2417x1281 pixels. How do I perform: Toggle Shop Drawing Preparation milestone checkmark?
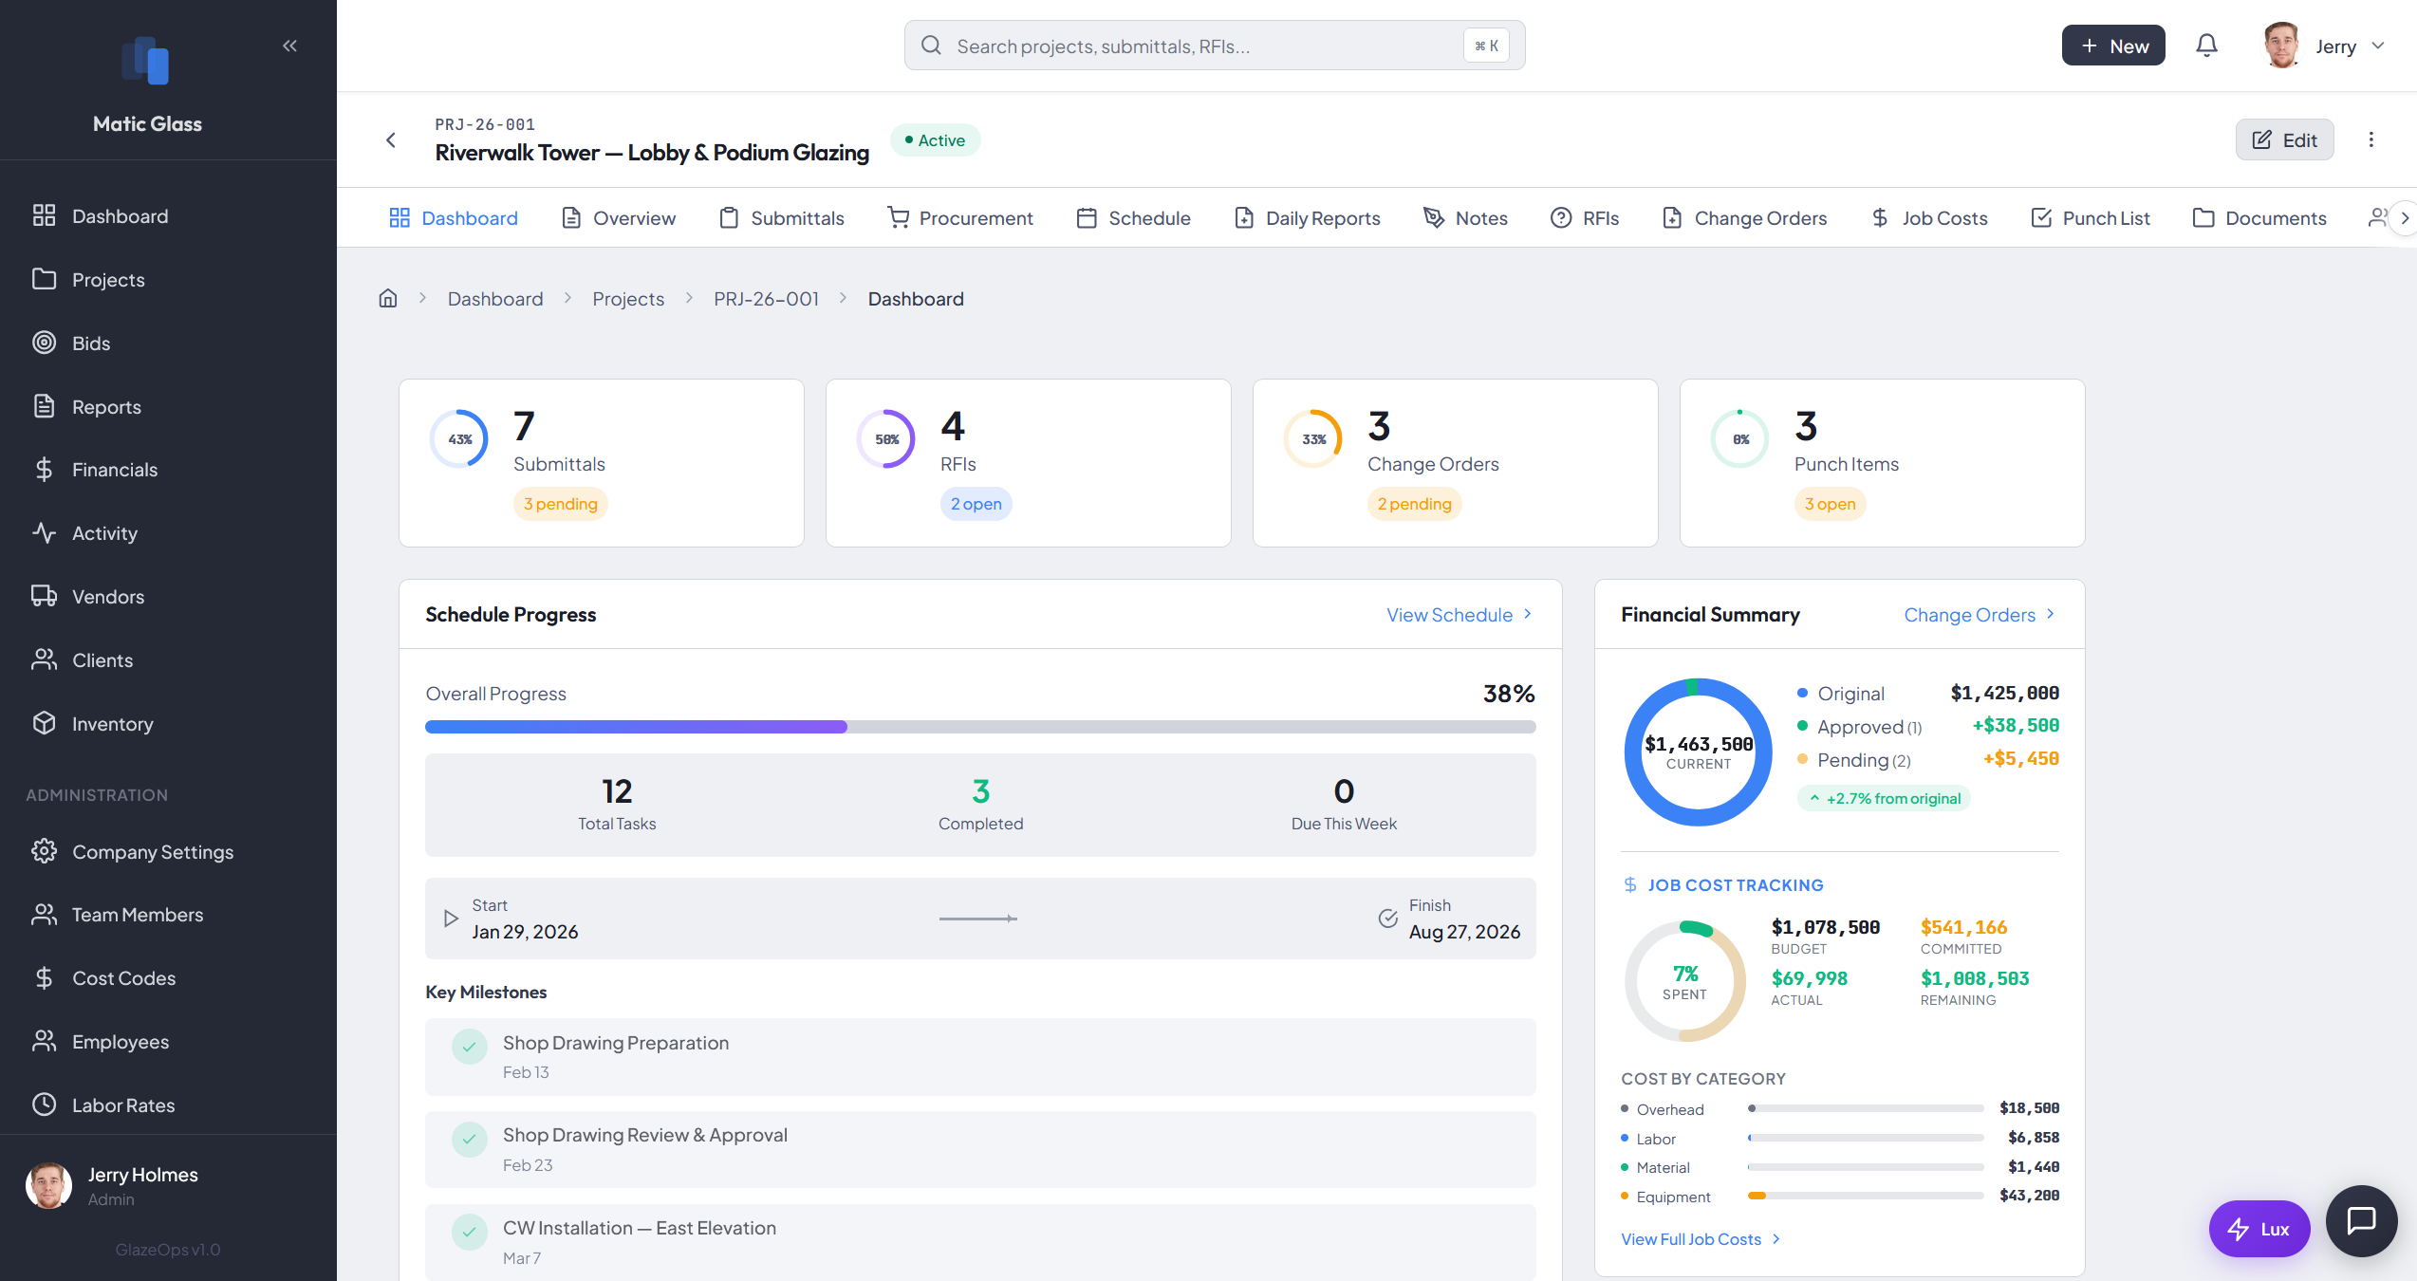click(x=470, y=1047)
